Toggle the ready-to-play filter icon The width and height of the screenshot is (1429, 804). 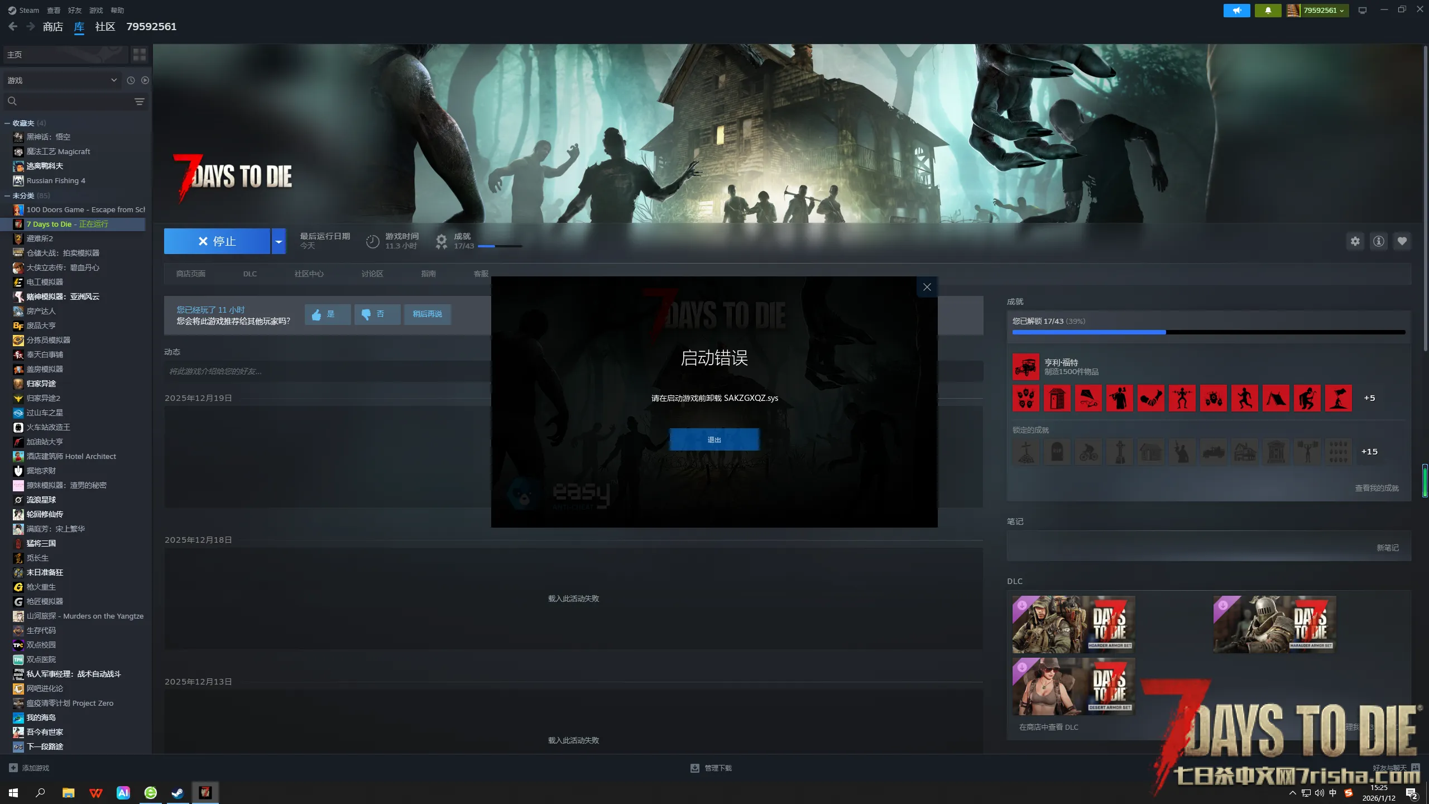click(145, 80)
